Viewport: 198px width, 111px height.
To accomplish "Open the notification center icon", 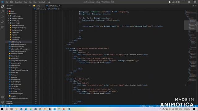I will coord(194,109).
